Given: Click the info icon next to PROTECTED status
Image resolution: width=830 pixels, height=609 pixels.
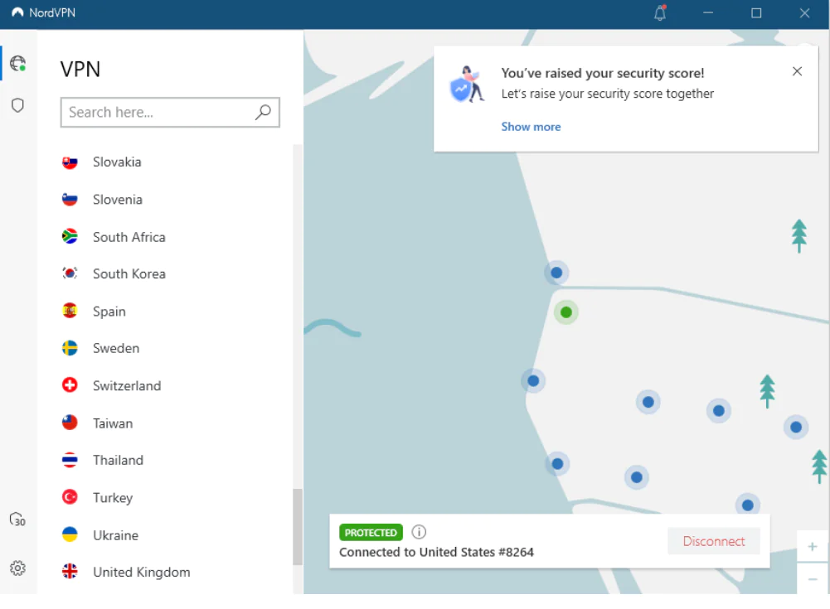Looking at the screenshot, I should [x=419, y=532].
